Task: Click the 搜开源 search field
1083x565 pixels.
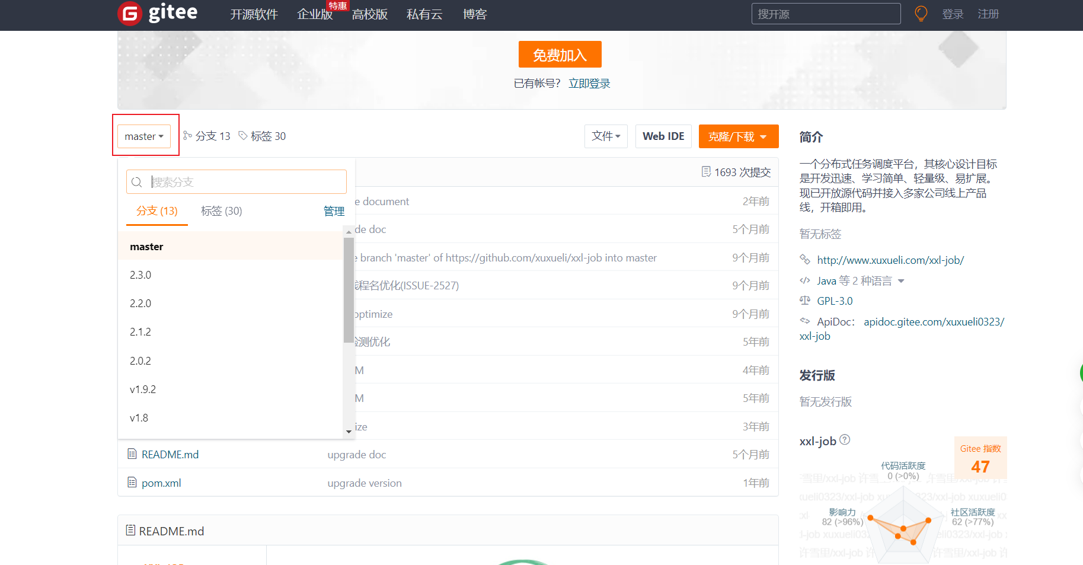Action: point(826,14)
